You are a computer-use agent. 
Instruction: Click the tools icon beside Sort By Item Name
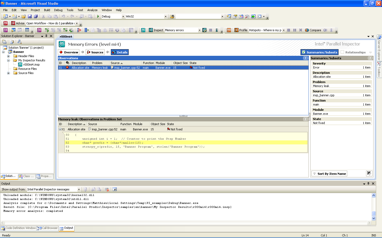[369, 173]
